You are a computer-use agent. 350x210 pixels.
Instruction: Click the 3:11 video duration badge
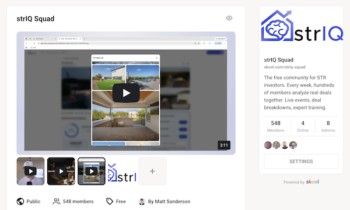(224, 145)
